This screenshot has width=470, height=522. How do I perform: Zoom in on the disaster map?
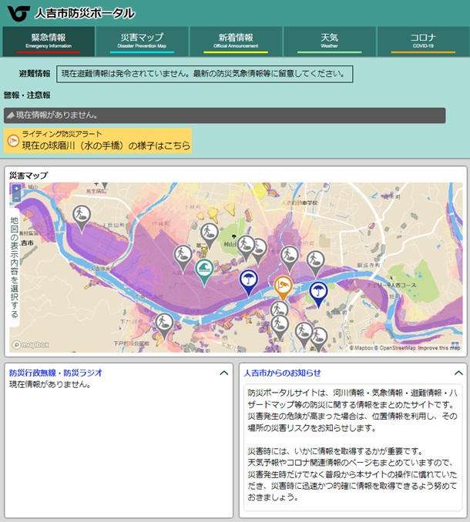pyautogui.click(x=16, y=189)
